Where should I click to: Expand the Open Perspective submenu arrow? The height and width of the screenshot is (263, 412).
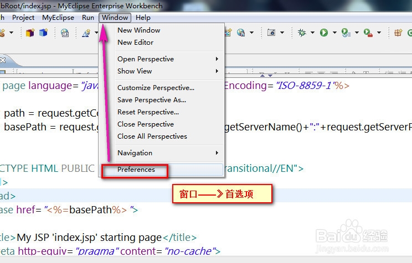point(217,59)
